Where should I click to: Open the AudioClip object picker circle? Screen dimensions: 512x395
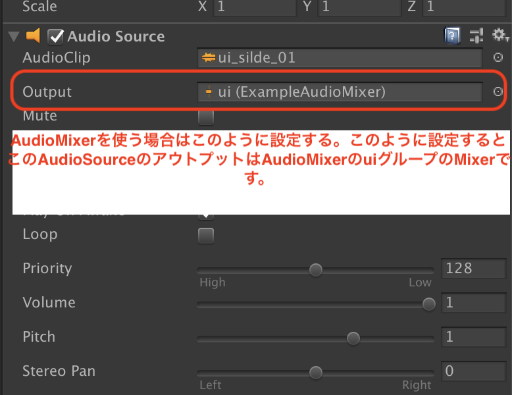pyautogui.click(x=498, y=57)
